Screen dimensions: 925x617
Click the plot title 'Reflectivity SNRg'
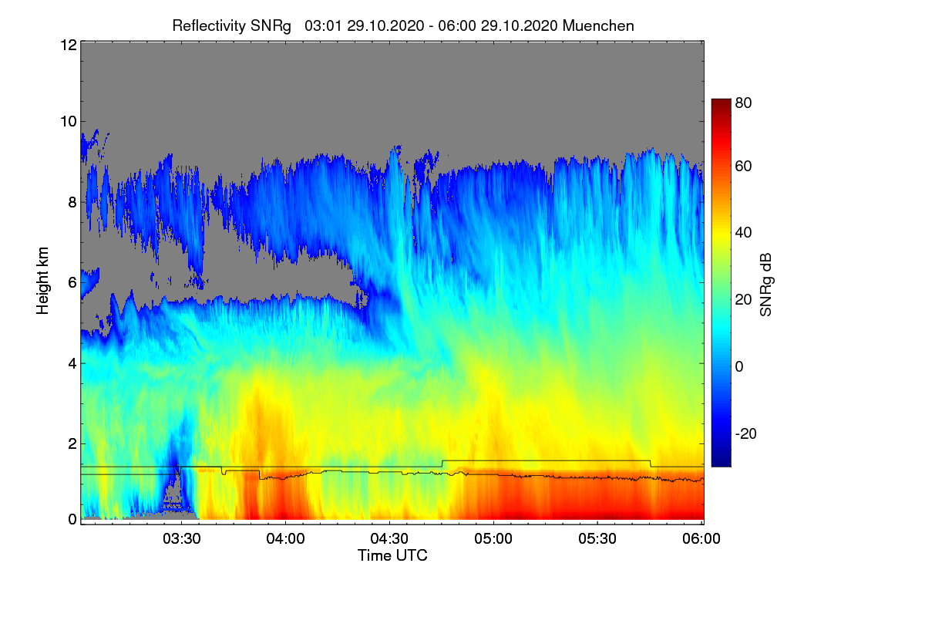point(232,25)
